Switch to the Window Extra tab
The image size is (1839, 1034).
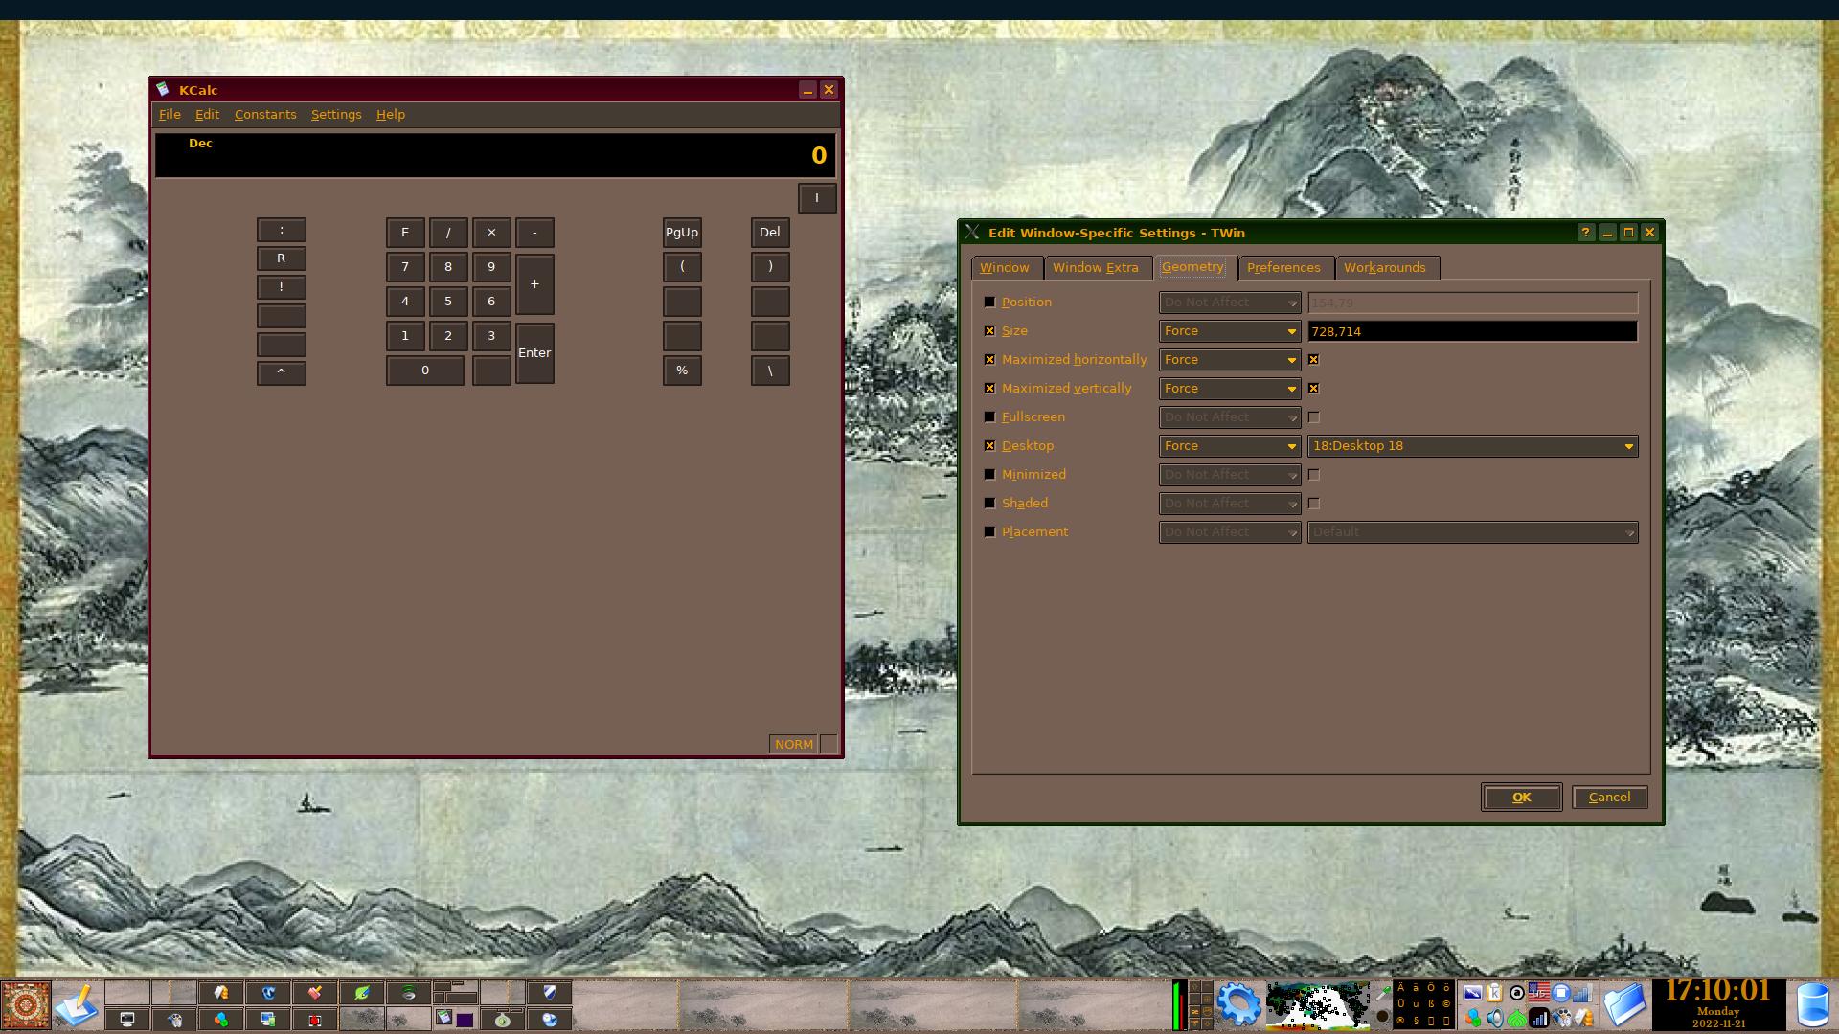tap(1096, 267)
